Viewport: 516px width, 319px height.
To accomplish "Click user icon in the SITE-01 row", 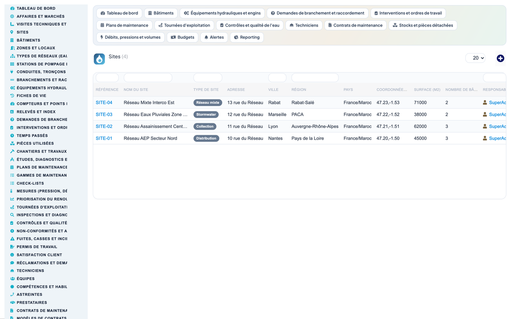I will pos(485,138).
